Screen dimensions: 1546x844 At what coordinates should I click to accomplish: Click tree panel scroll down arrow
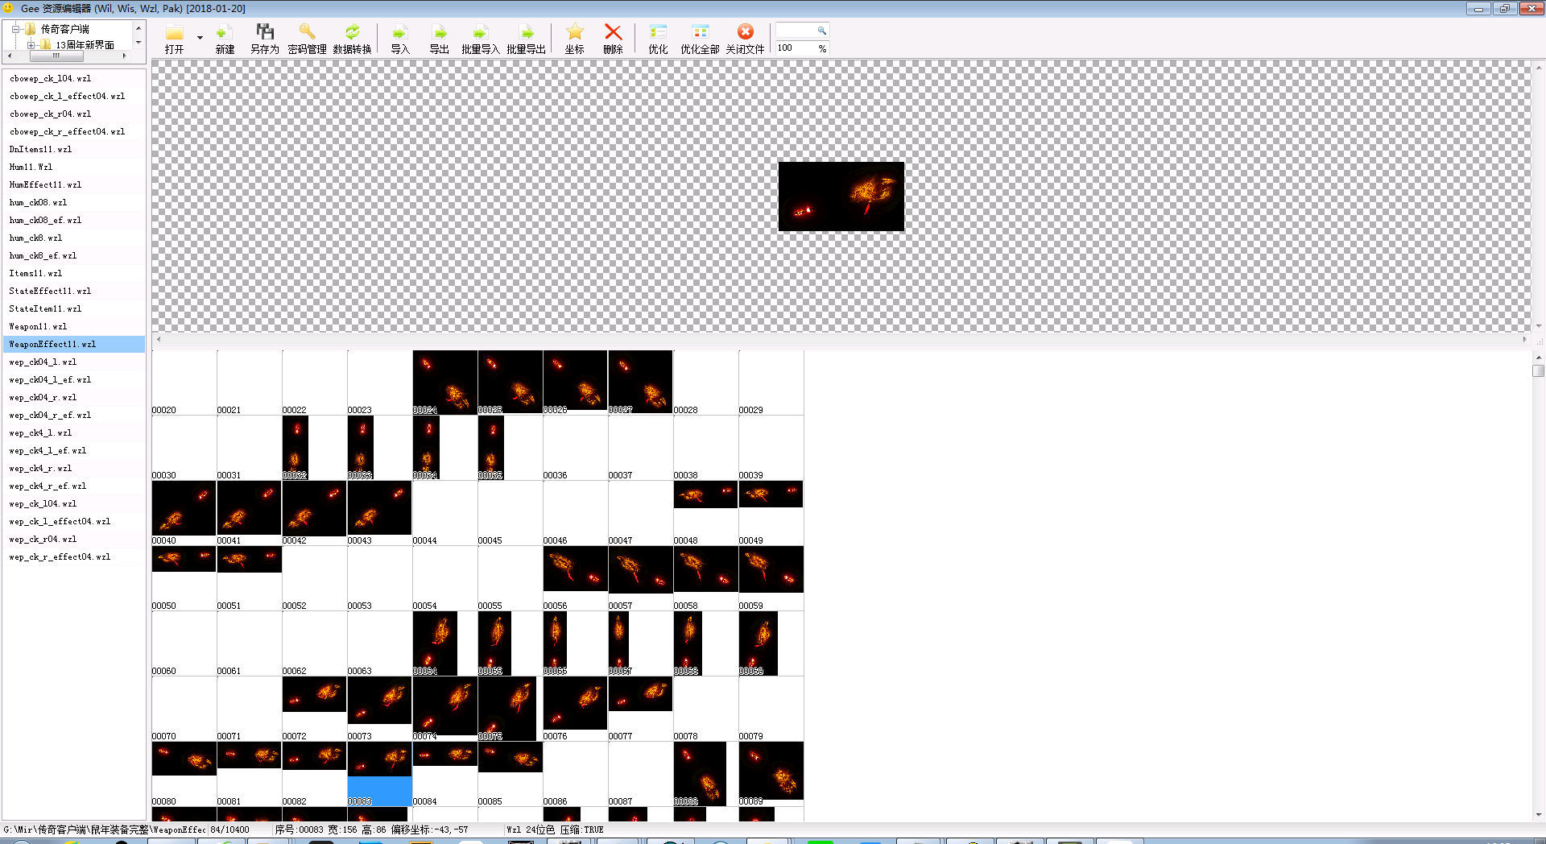[138, 43]
